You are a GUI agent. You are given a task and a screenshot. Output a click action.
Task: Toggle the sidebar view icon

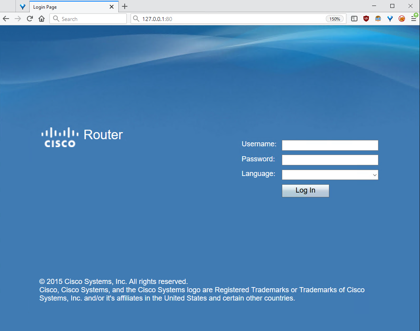coord(354,19)
